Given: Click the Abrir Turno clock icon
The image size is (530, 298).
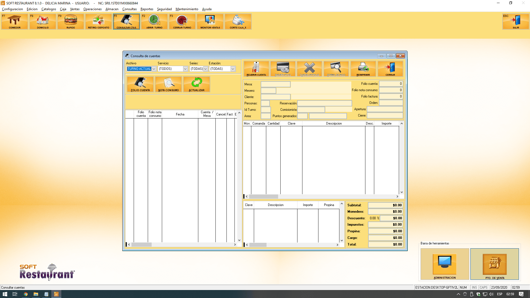Looking at the screenshot, I should (x=154, y=22).
